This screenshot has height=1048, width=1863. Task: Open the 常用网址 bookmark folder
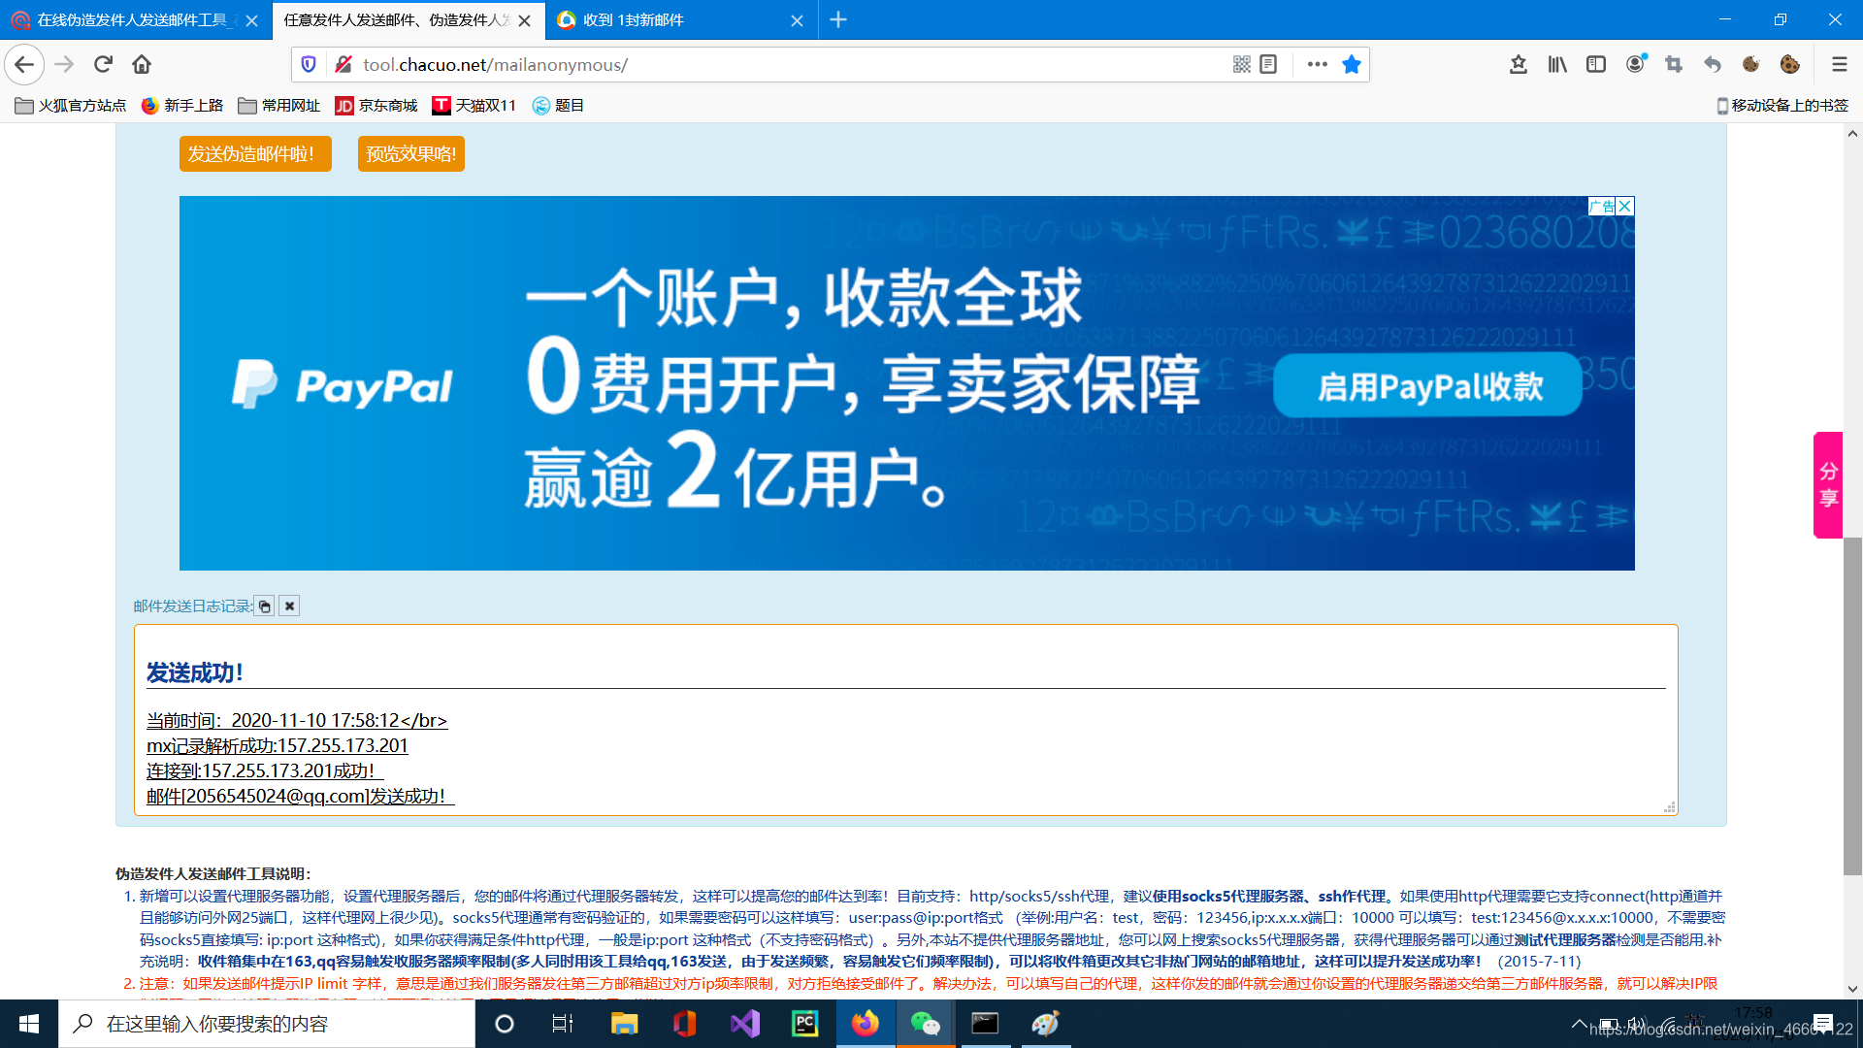tap(279, 105)
